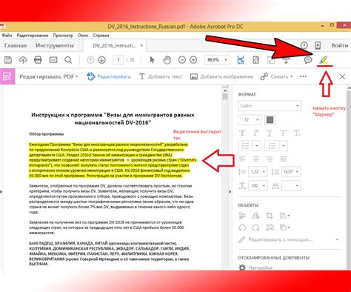The image size is (351, 292).
Task: Open the Справка menu
Action: click(x=101, y=36)
